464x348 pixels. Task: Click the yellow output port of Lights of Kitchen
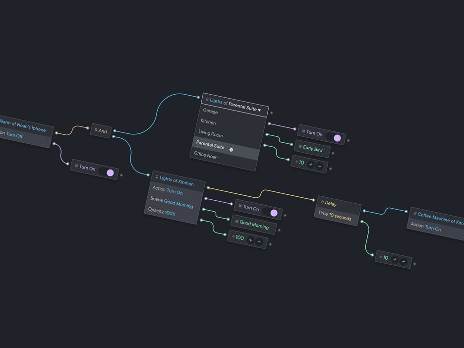[208, 187]
